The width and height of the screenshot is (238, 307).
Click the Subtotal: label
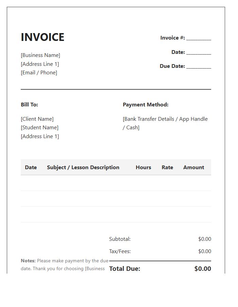[x=120, y=239]
